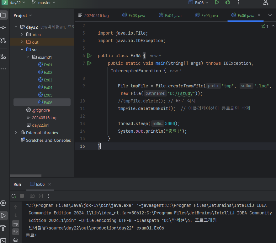The width and height of the screenshot is (276, 243).
Task: Click the green Run button for Ex06
Action: point(217,3)
